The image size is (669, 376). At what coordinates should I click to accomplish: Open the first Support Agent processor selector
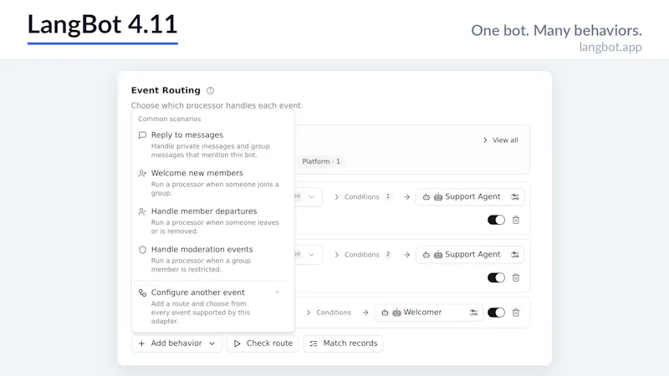[x=470, y=197]
